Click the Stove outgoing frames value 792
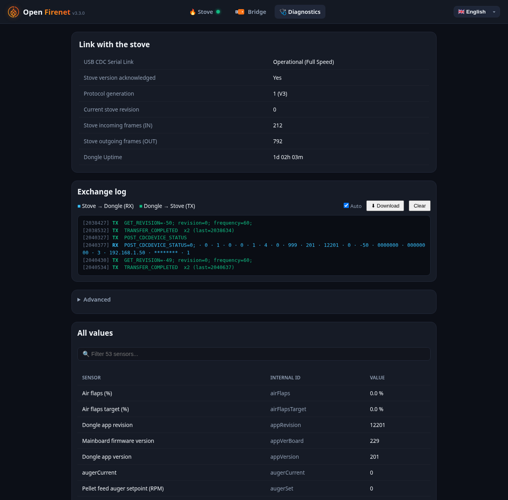The width and height of the screenshot is (508, 500). pyautogui.click(x=278, y=141)
